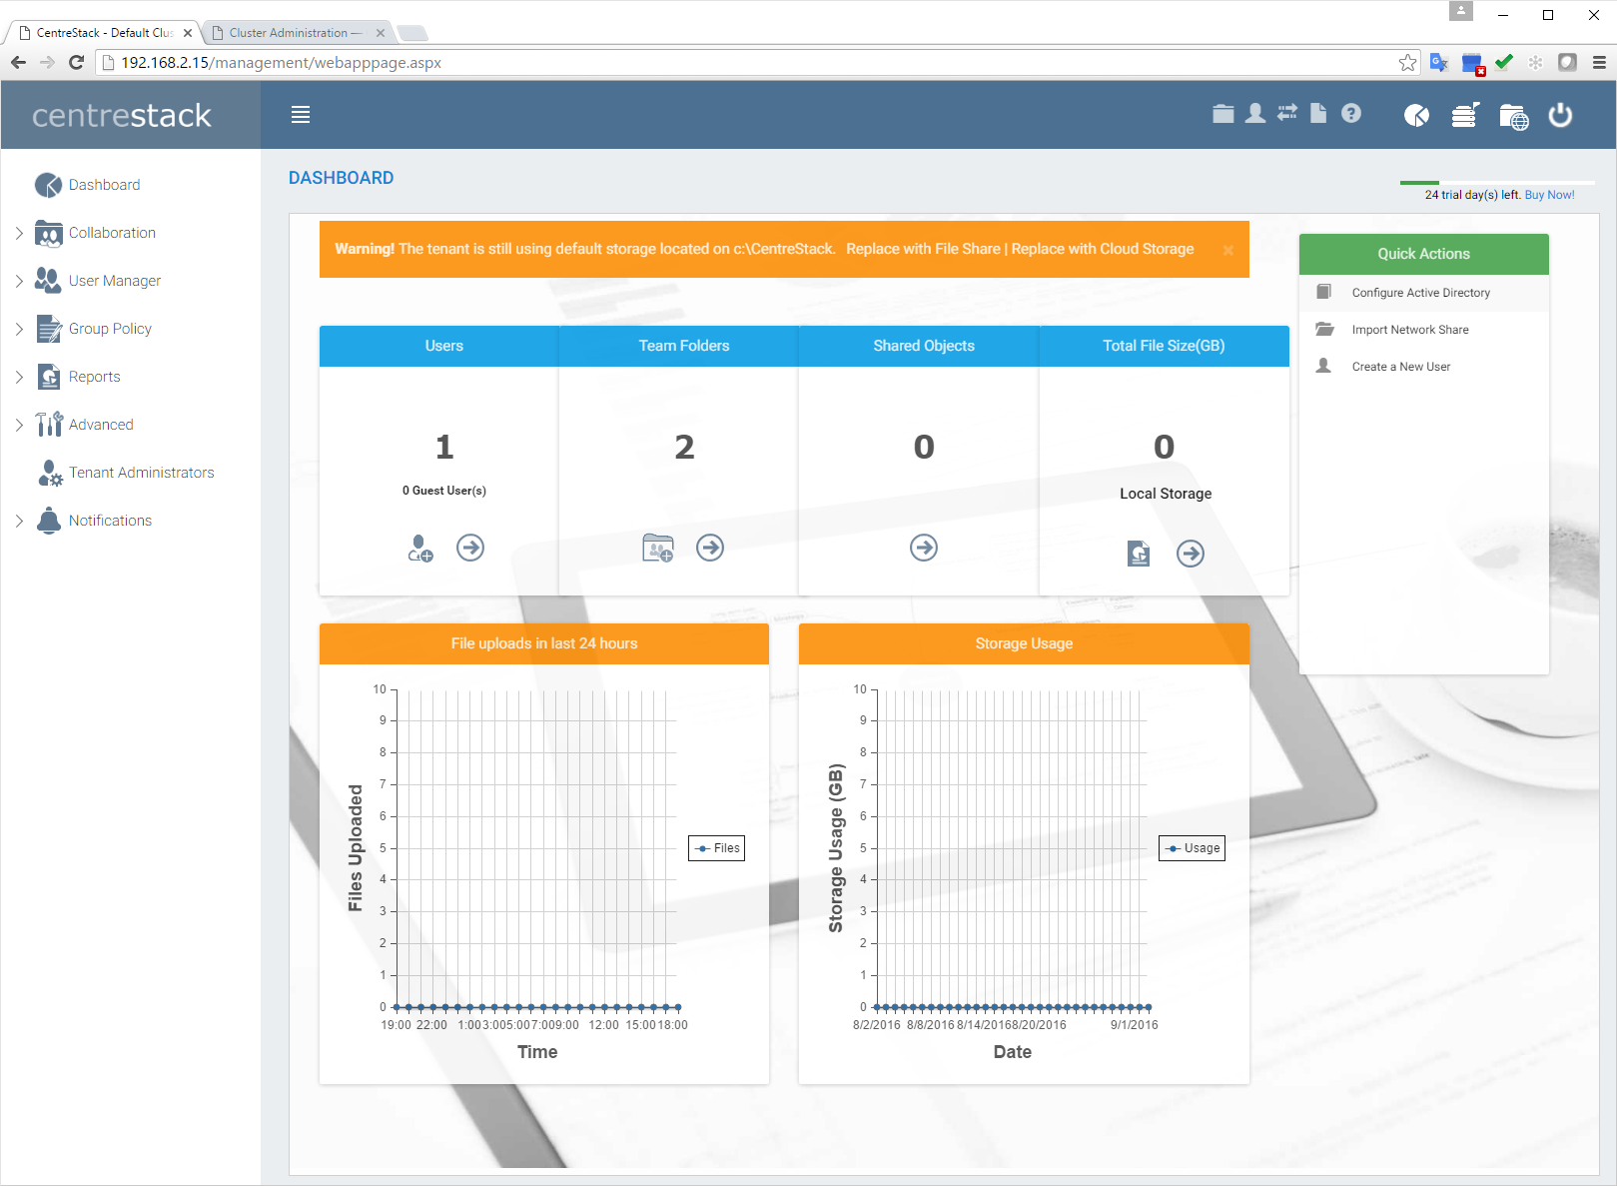
Task: Expand Reports chevron
Action: (x=19, y=377)
